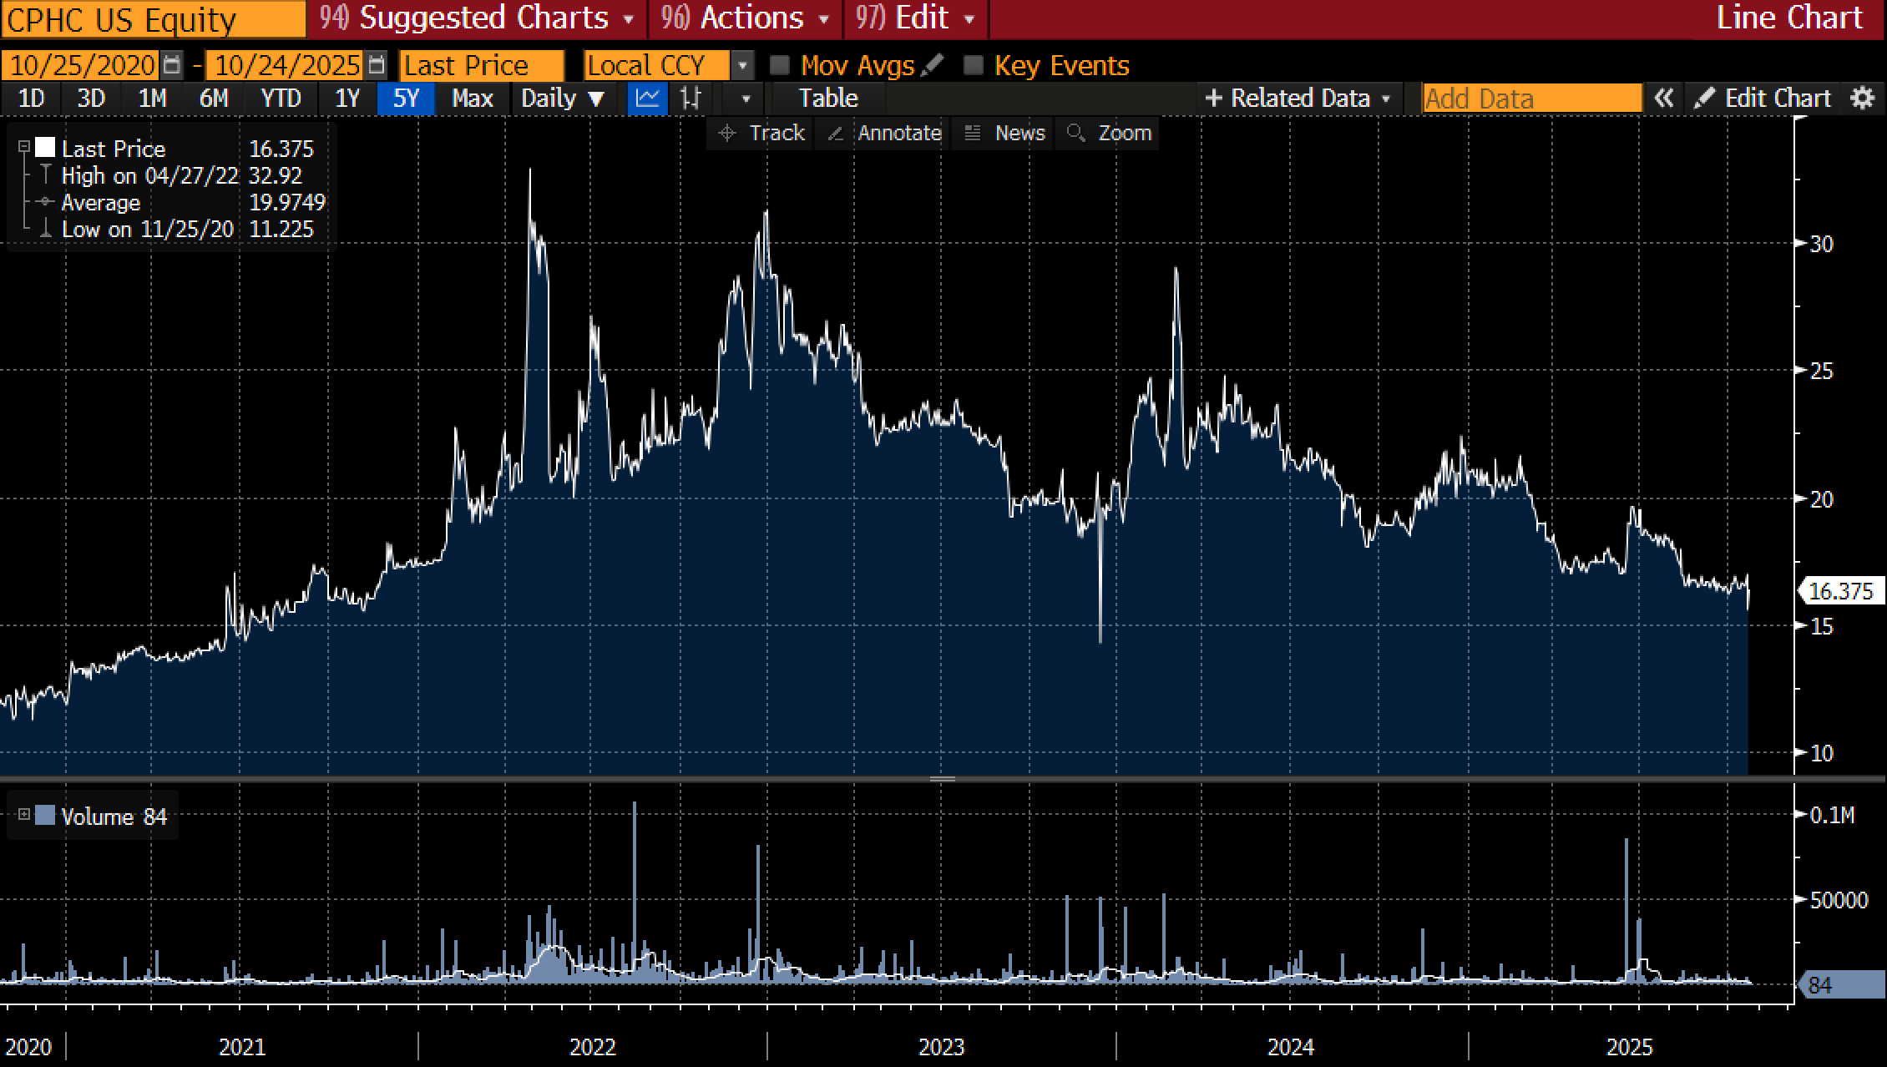
Task: Open chart settings gear icon
Action: click(1863, 99)
